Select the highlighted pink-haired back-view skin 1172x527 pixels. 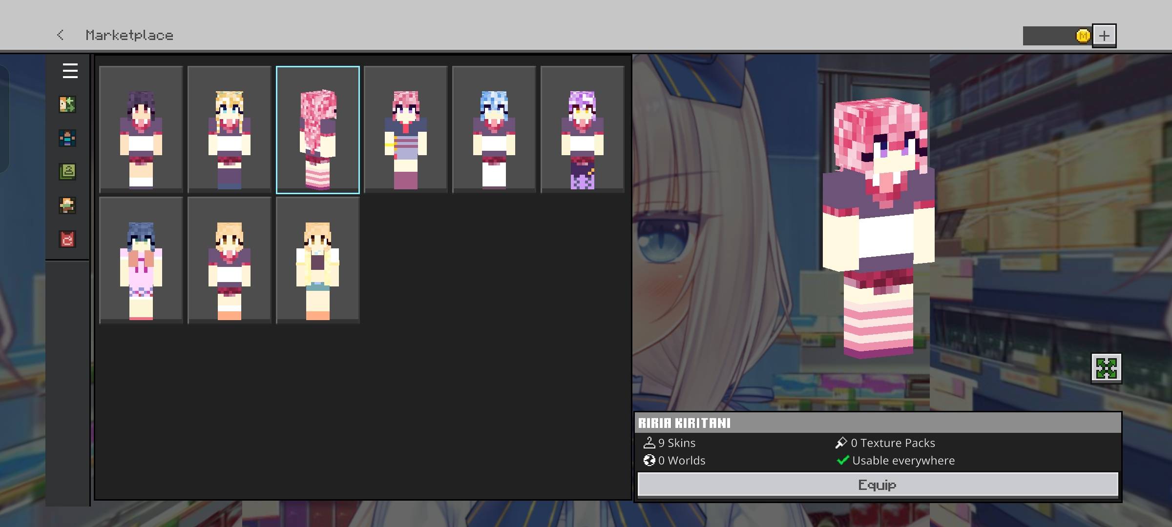pyautogui.click(x=318, y=130)
